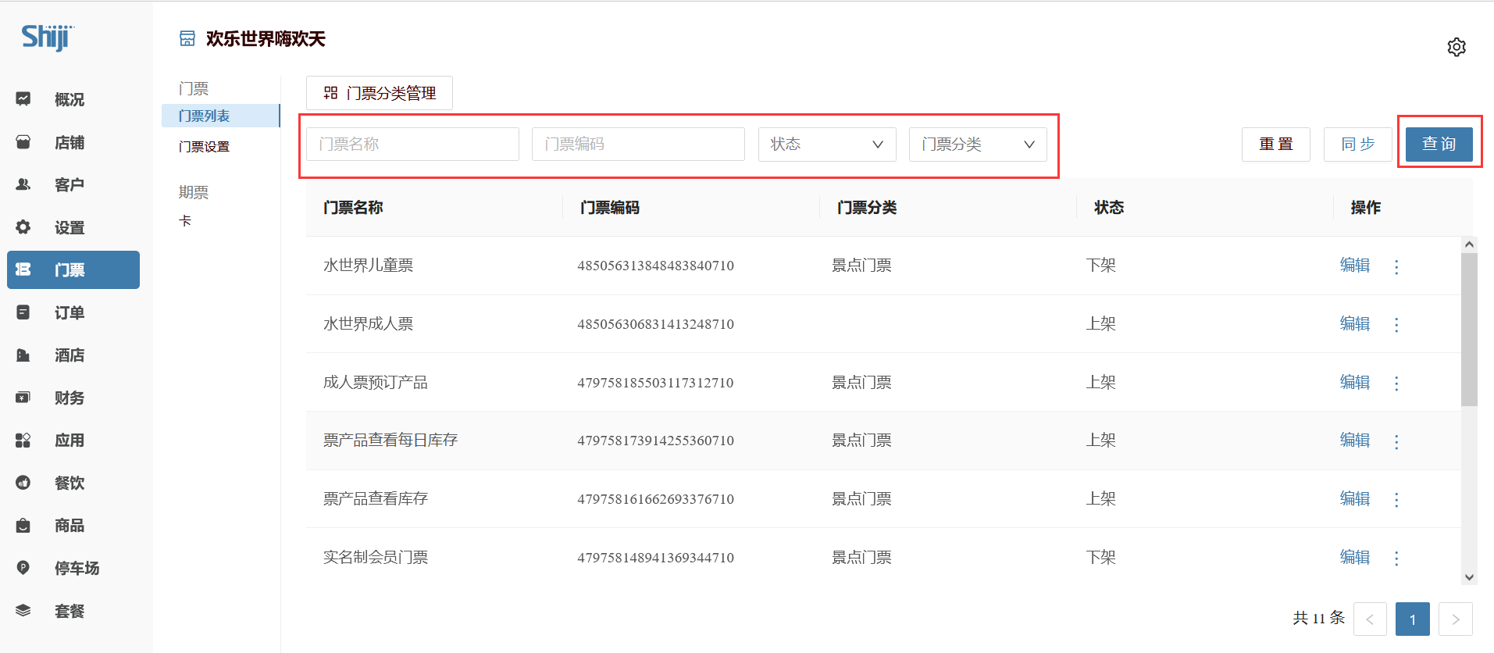Open the 客户 customer icon in sidebar
The image size is (1494, 653).
click(x=23, y=184)
